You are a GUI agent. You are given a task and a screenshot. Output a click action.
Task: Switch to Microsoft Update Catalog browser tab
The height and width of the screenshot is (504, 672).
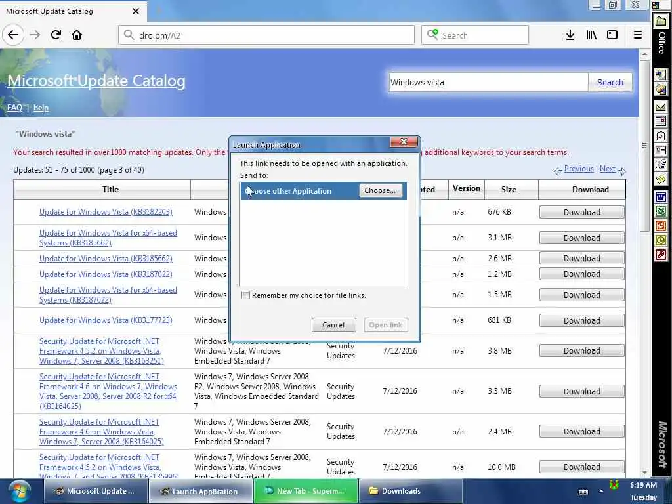pos(73,11)
